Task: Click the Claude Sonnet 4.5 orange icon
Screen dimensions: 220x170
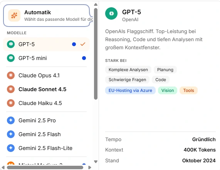Action: click(x=11, y=89)
